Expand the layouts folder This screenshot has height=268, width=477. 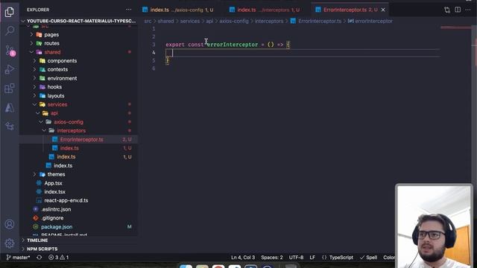pyautogui.click(x=79, y=96)
